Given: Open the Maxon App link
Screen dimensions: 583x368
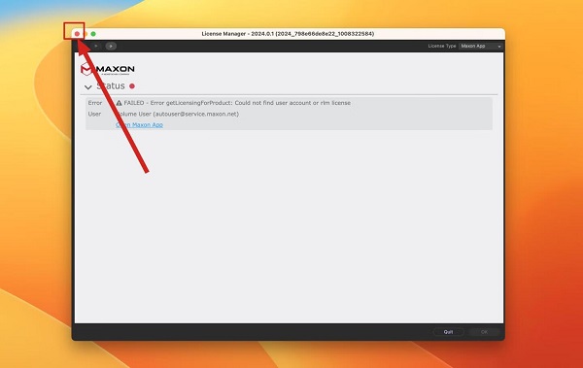Looking at the screenshot, I should (x=139, y=125).
